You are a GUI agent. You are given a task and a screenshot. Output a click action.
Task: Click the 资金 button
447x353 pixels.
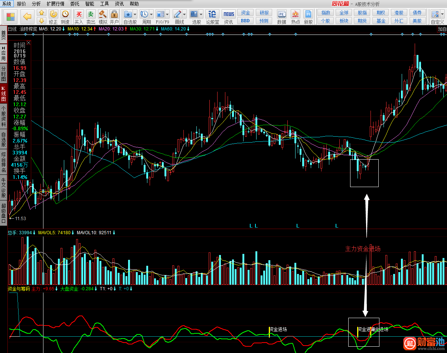pos(245,13)
